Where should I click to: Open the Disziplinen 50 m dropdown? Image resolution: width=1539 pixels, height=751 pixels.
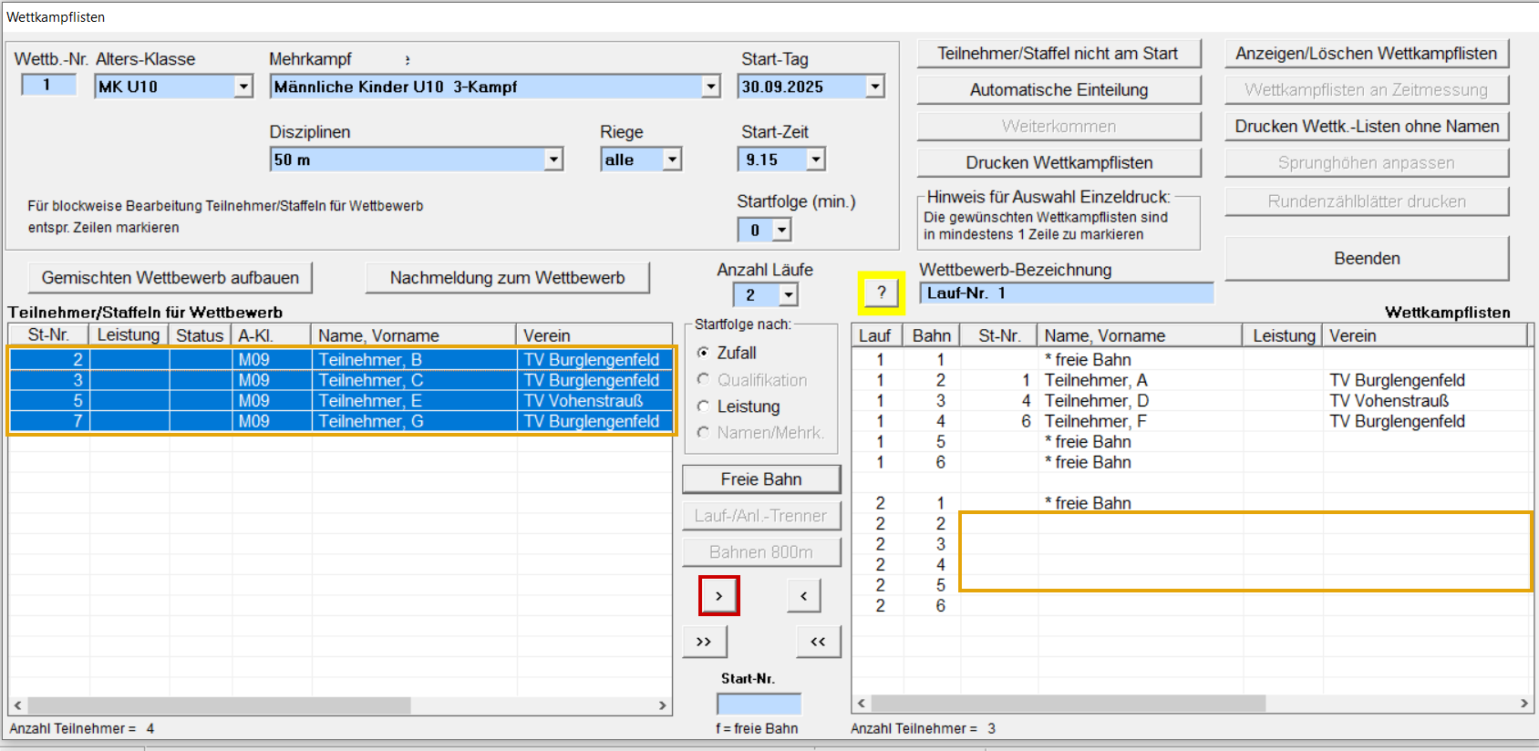pyautogui.click(x=553, y=159)
